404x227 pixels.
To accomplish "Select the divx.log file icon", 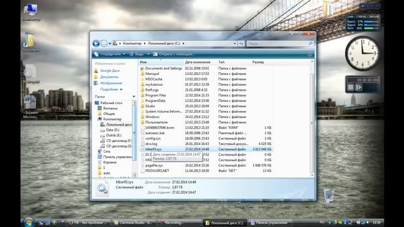I will coord(142,144).
